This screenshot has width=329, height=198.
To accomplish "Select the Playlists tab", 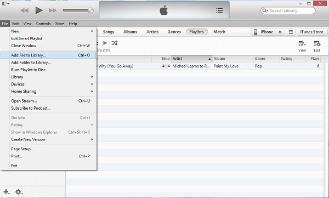I will pos(197,32).
